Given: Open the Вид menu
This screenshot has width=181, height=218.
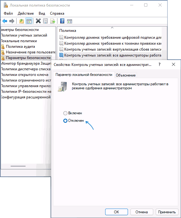Looking at the screenshot, I should click(42, 13).
